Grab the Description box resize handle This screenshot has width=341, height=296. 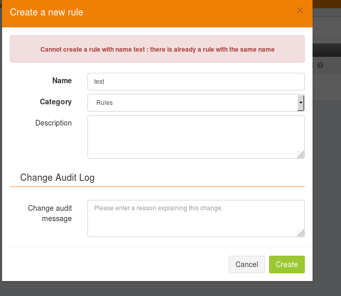301,154
